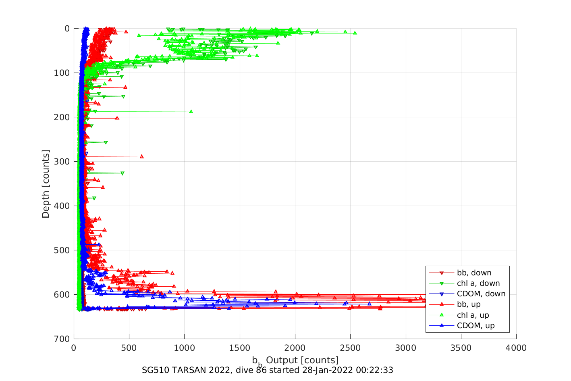Click the x-axis tick label 2500
The width and height of the screenshot is (571, 381).
tap(350, 348)
